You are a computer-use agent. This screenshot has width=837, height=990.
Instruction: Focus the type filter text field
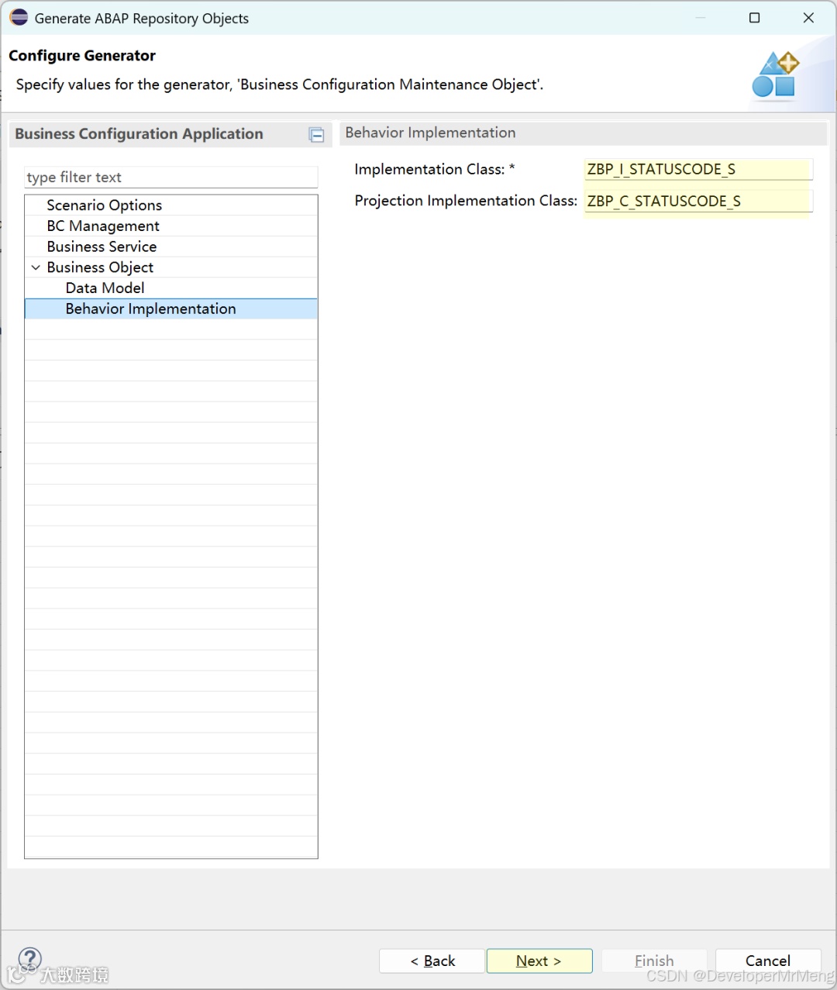pos(171,178)
